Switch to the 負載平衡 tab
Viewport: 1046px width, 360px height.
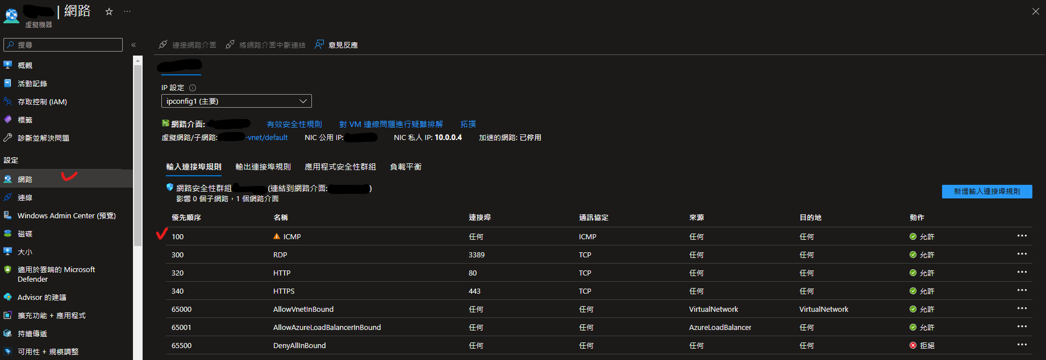click(406, 167)
